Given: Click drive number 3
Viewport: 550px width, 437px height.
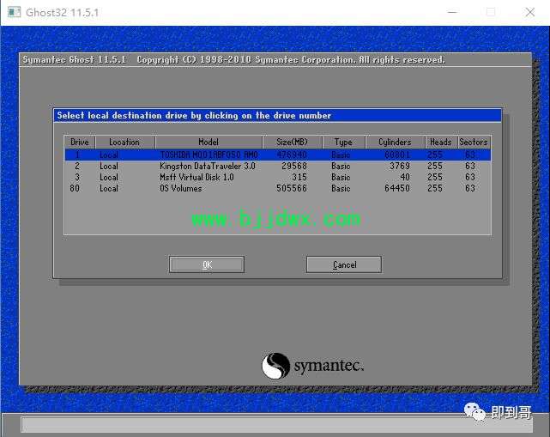Looking at the screenshot, I should coord(77,177).
